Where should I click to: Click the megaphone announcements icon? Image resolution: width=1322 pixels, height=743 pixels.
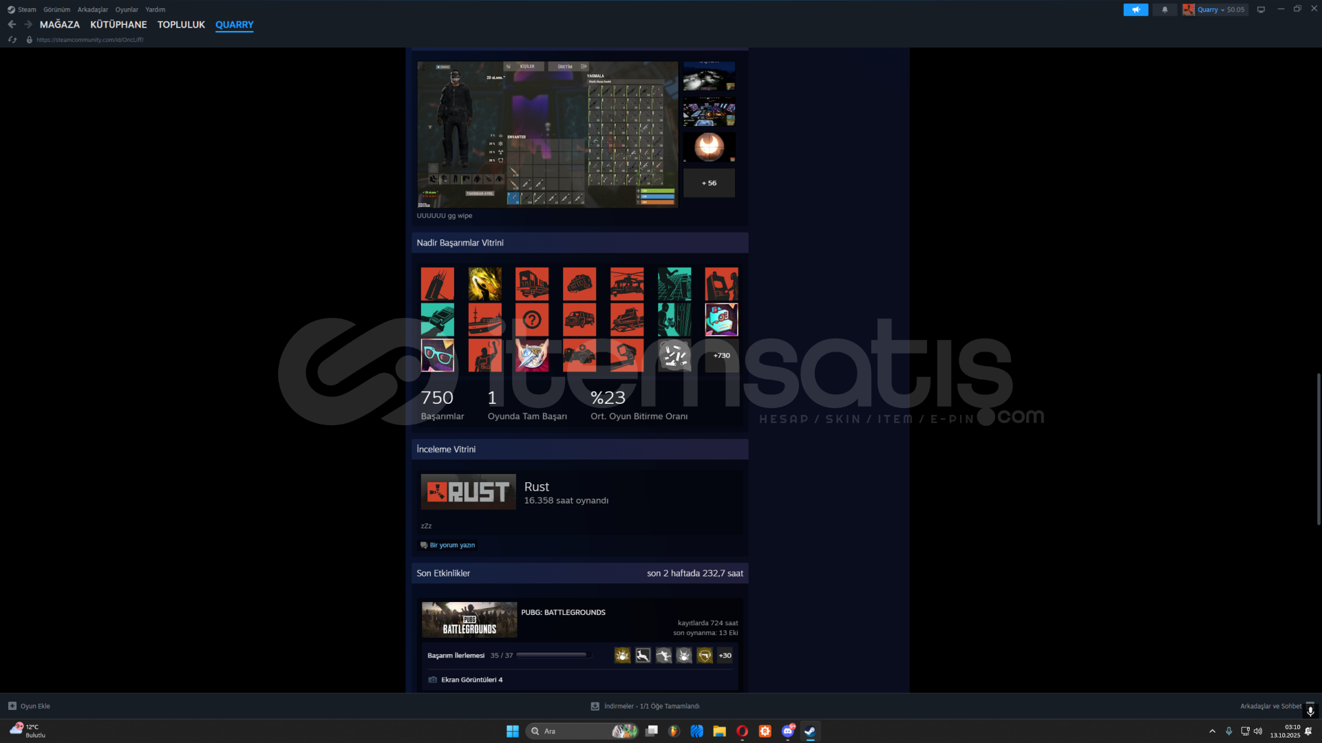point(1136,10)
